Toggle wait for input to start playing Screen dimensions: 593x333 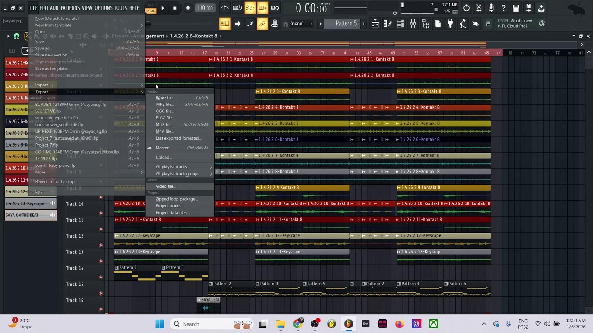(237, 8)
